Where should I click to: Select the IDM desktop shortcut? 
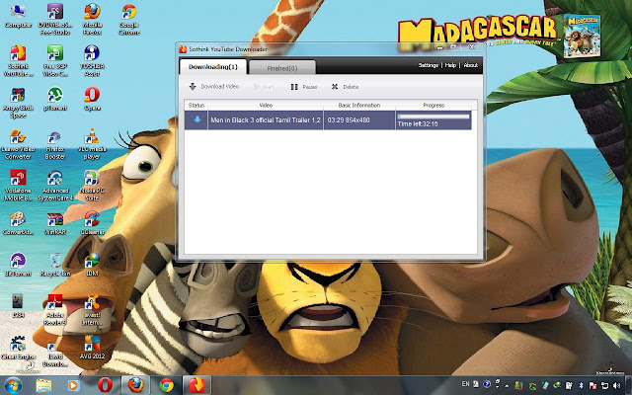tap(92, 265)
